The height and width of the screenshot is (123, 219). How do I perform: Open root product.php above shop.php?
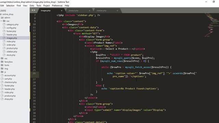click(x=10, y=96)
